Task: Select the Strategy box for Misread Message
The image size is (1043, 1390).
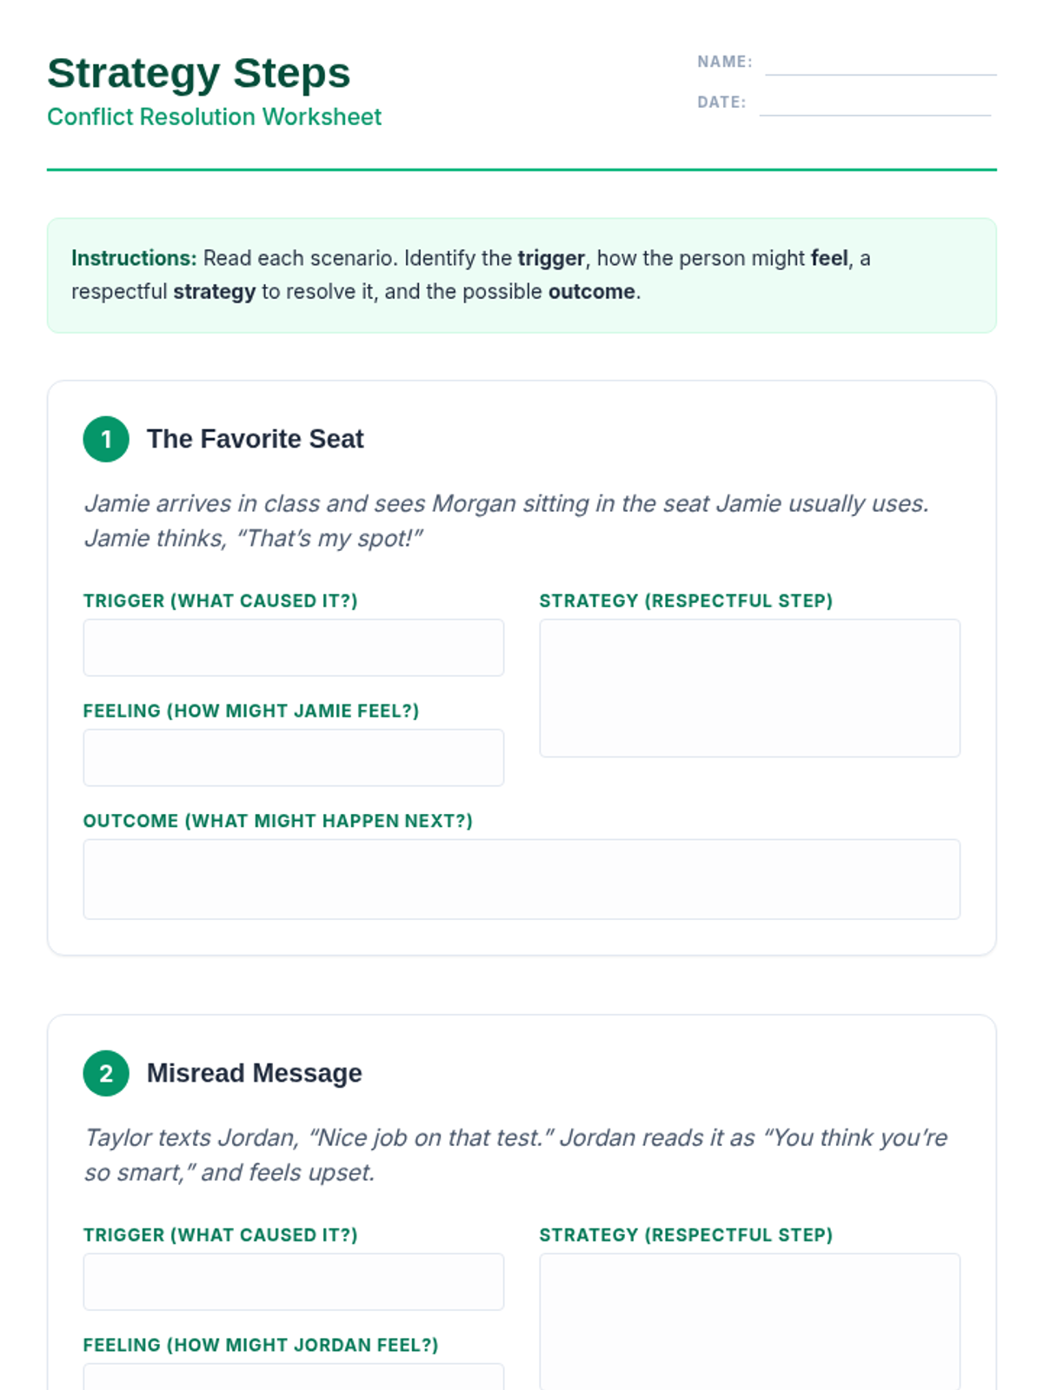Action: click(x=749, y=1320)
